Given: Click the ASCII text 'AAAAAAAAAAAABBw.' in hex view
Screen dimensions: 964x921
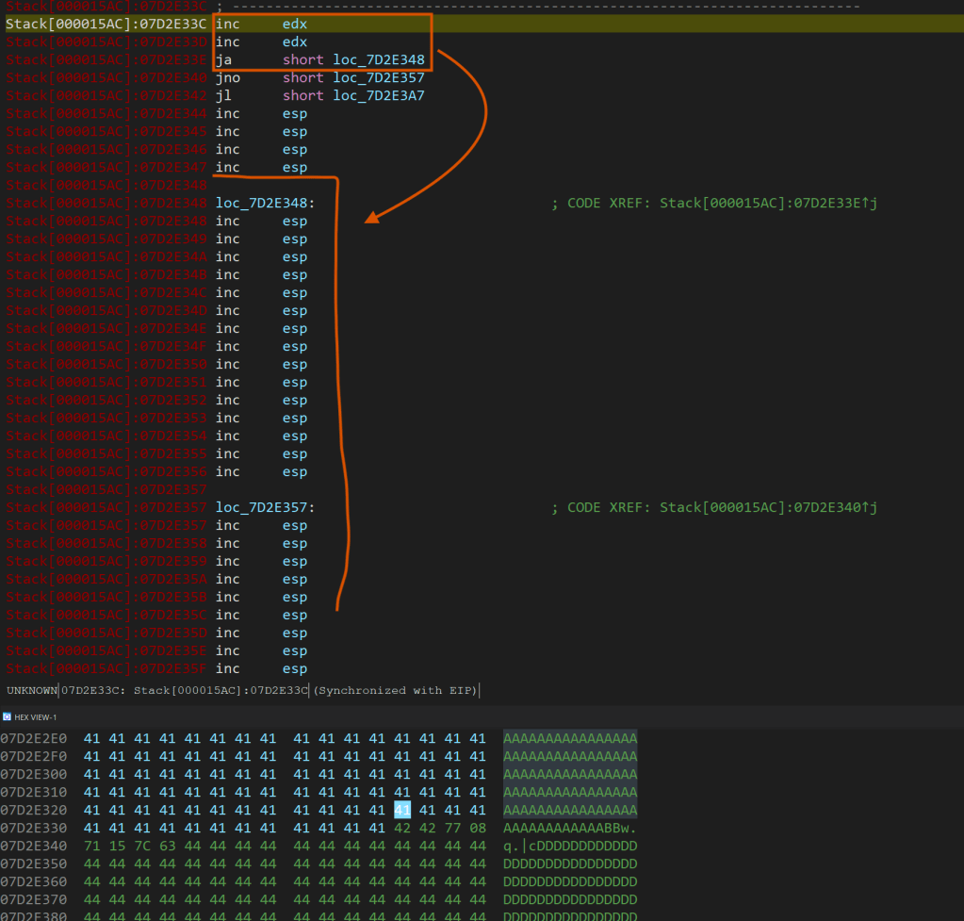Looking at the screenshot, I should pyautogui.click(x=570, y=828).
